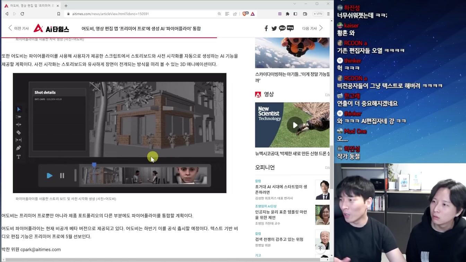Image resolution: width=466 pixels, height=262 pixels.
Task: Toggle the browser sidebar panel icon
Action: 295,14
